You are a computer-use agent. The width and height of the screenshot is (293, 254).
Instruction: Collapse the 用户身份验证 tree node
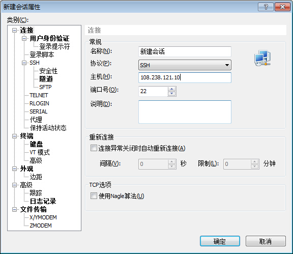tap(24, 38)
